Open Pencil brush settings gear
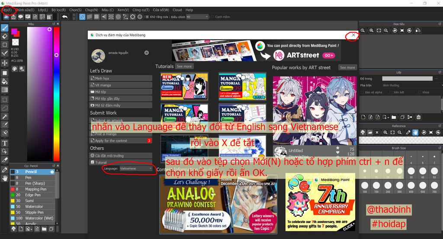The height and width of the screenshot is (239, 443). coord(52,172)
